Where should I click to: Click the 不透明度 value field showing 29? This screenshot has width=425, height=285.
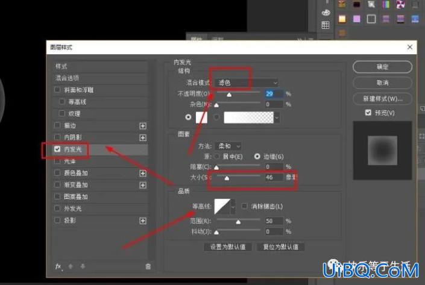click(274, 94)
